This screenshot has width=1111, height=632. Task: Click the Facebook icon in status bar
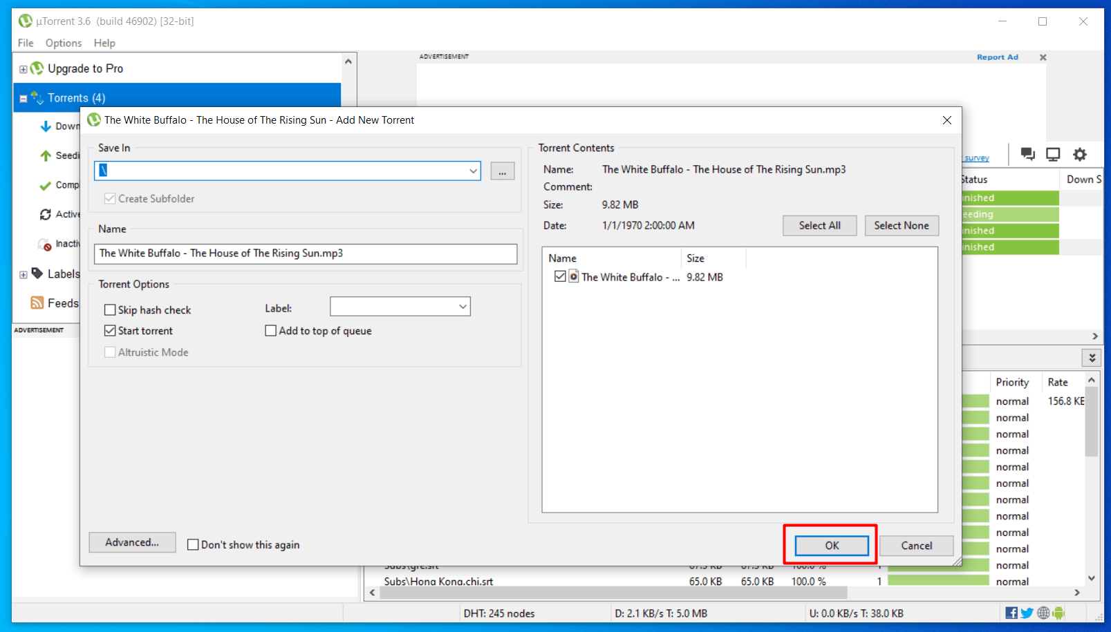click(x=1011, y=613)
